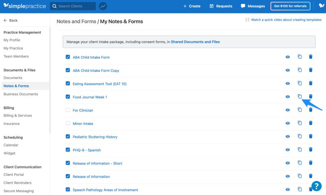The image size is (326, 195).
Task: Duplicate the Minor Intake form
Action: (300, 123)
